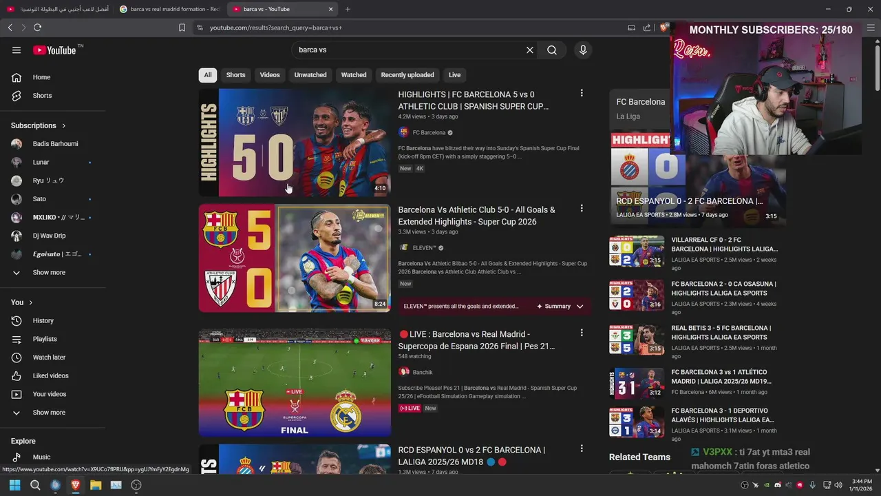
Task: Open Real Betis 3 - 5 FC Barcelona highlights
Action: point(721,333)
